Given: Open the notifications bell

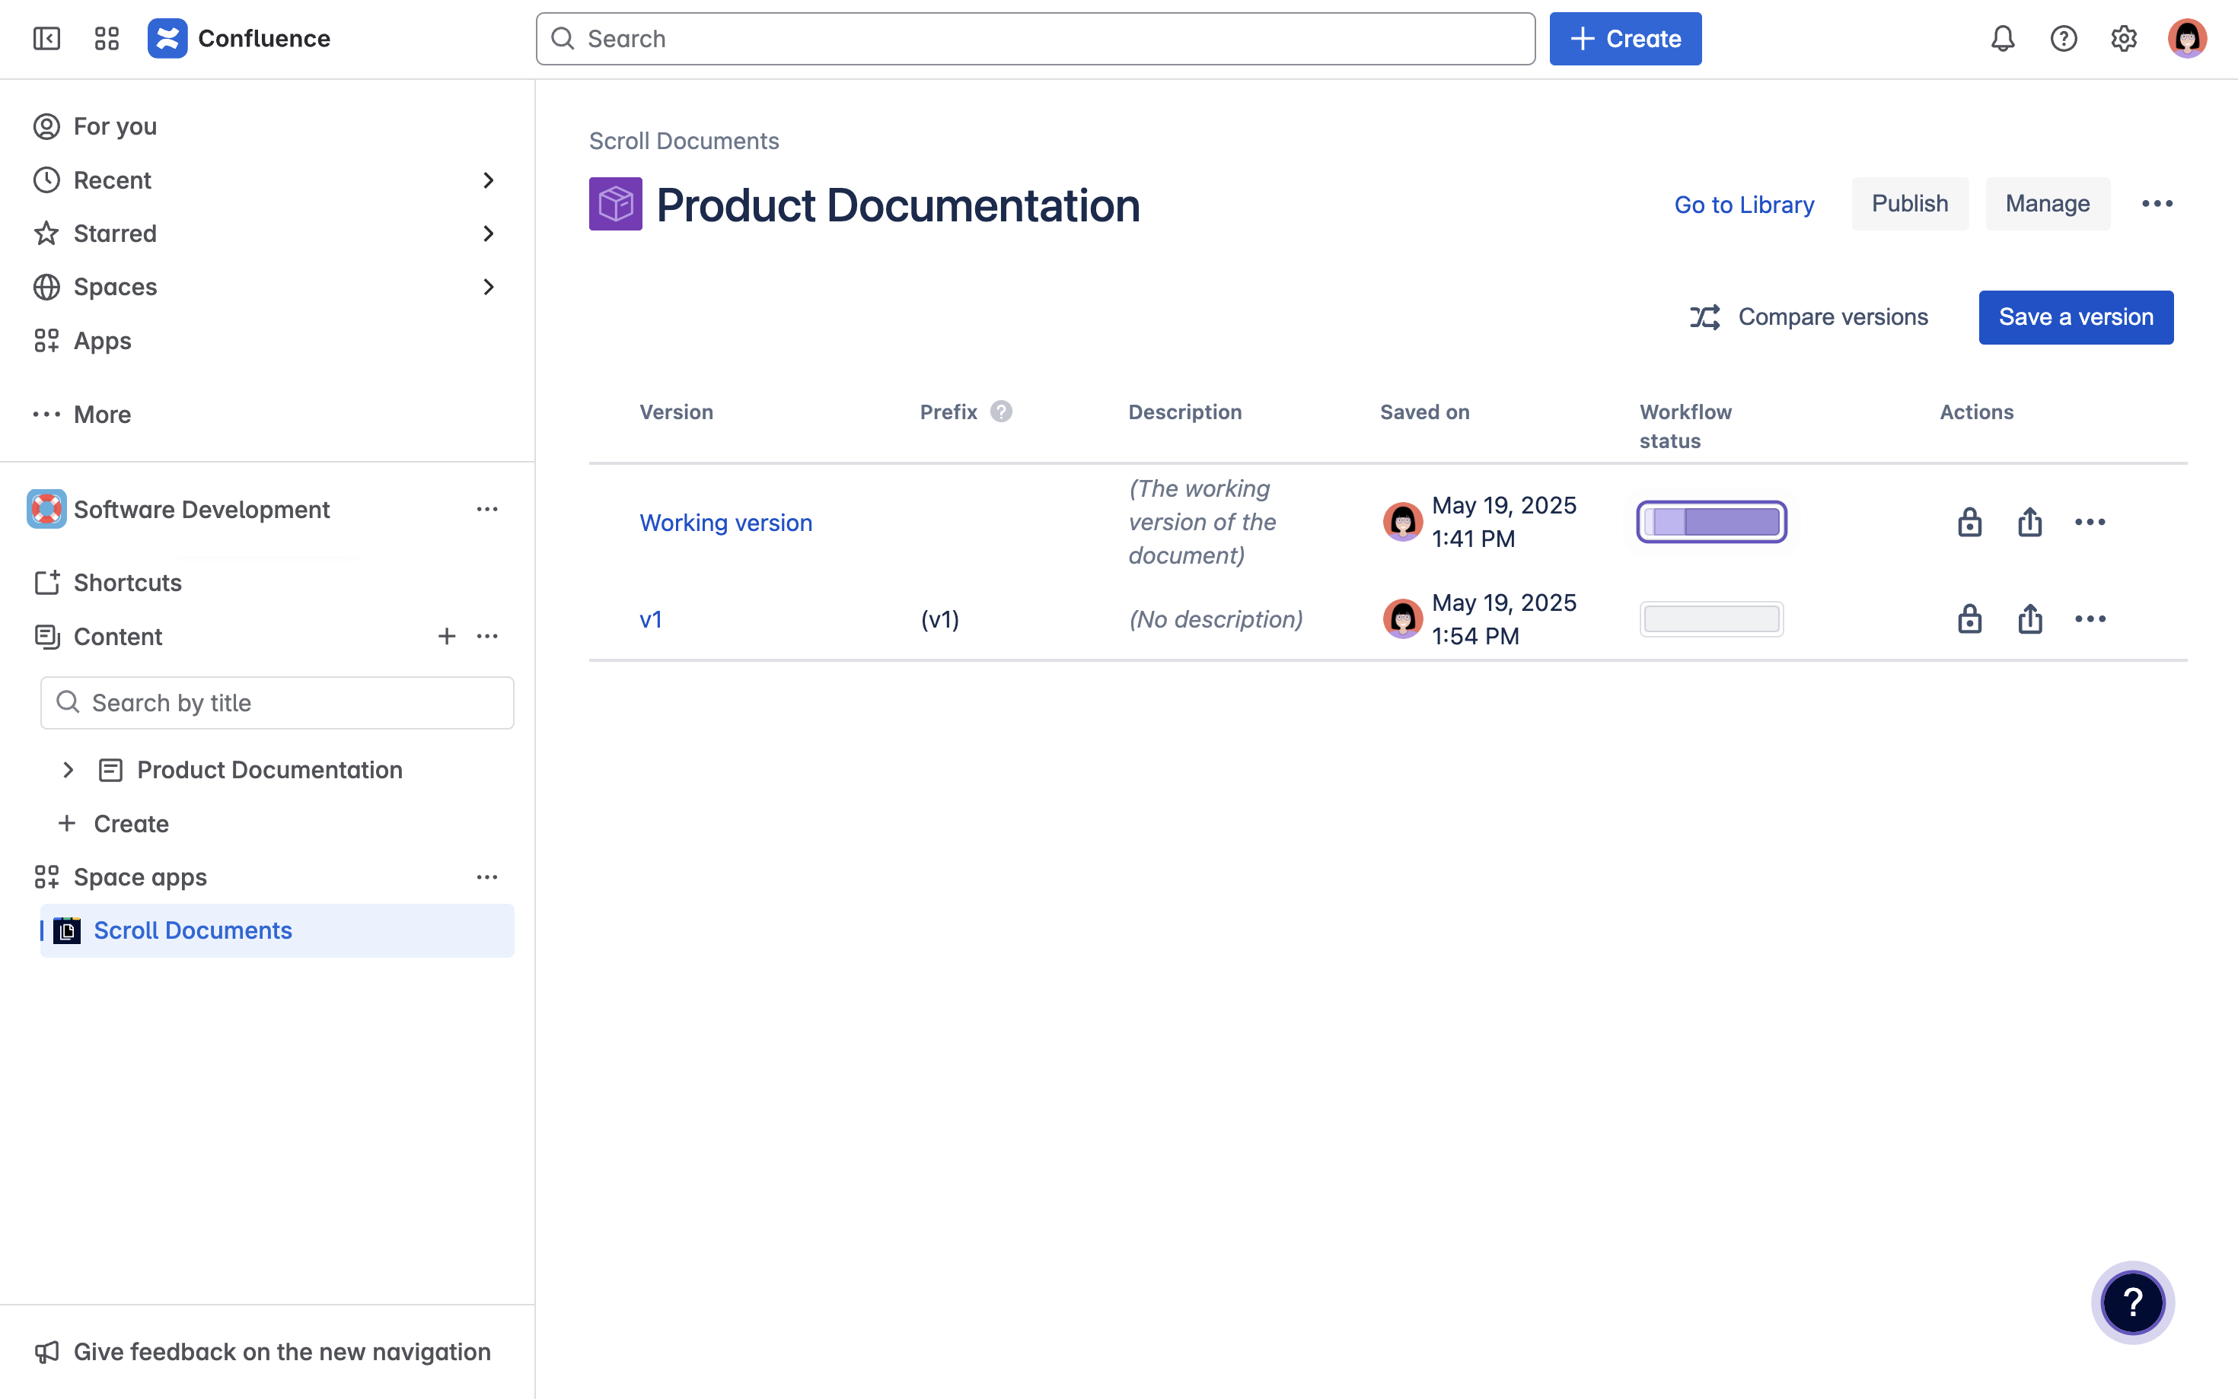Looking at the screenshot, I should (x=2003, y=39).
